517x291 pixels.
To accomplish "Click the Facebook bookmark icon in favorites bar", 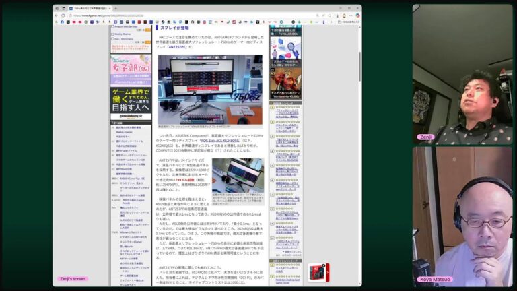I will [x=63, y=22].
